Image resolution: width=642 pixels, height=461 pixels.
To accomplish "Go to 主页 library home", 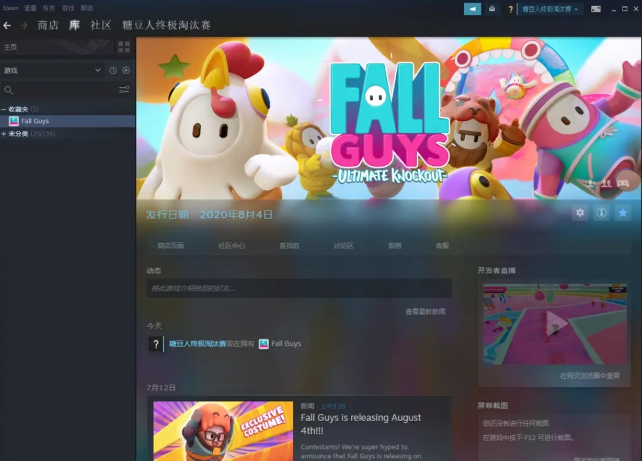I will click(57, 47).
